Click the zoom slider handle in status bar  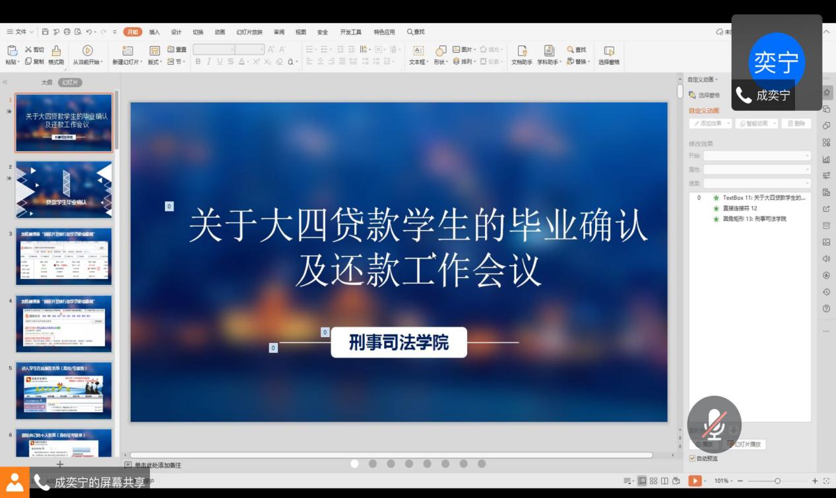(x=777, y=481)
